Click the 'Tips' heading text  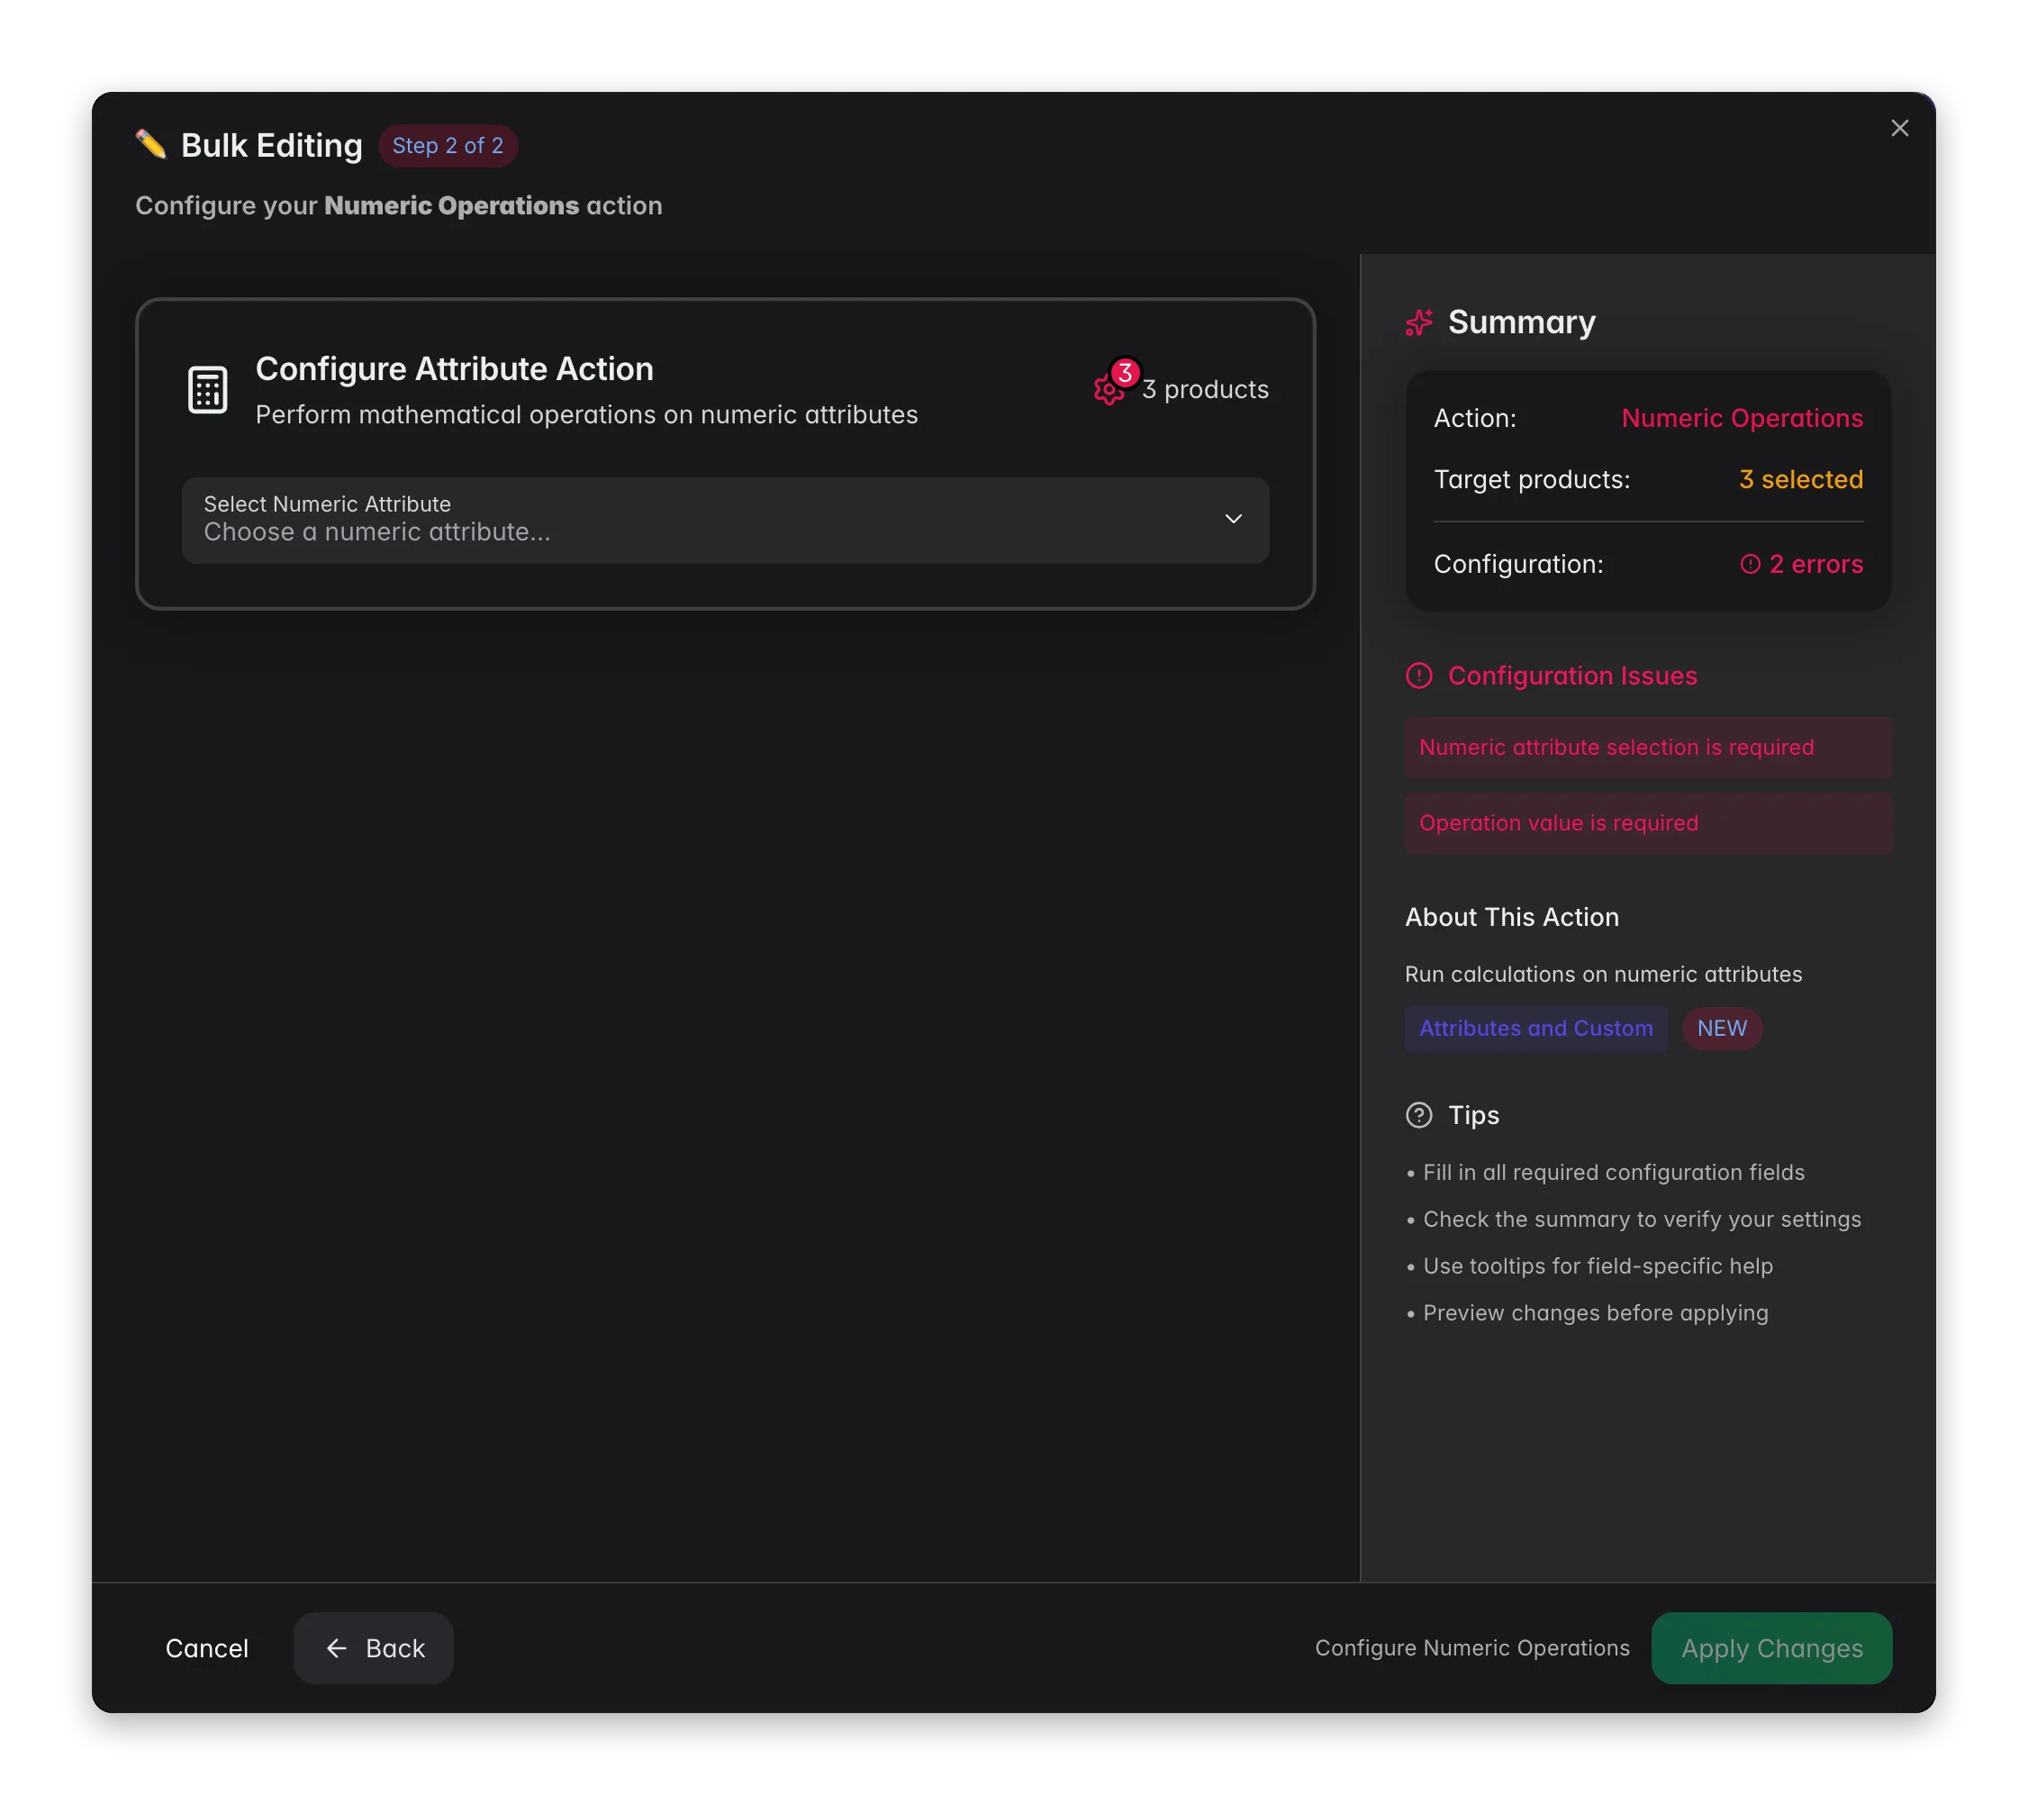pos(1473,1115)
